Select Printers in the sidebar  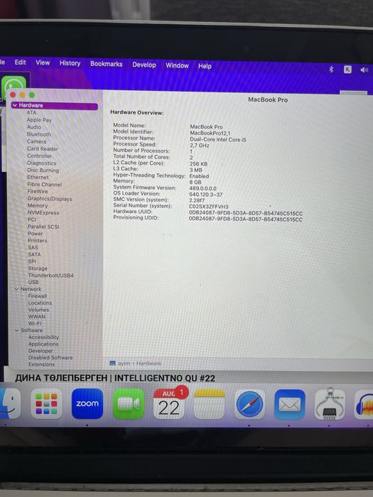click(x=38, y=241)
